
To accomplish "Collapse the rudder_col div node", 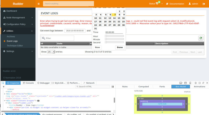I will [x=6, y=103].
